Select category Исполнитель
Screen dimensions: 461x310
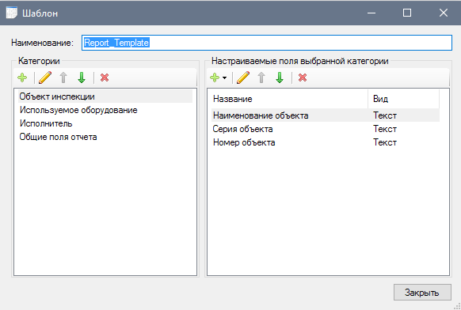105,123
